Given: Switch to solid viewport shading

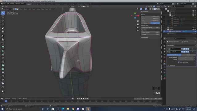Looking at the screenshot, I should pos(155,9).
